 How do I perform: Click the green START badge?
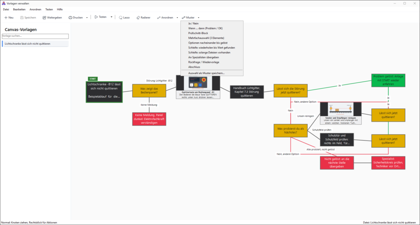coord(93,79)
